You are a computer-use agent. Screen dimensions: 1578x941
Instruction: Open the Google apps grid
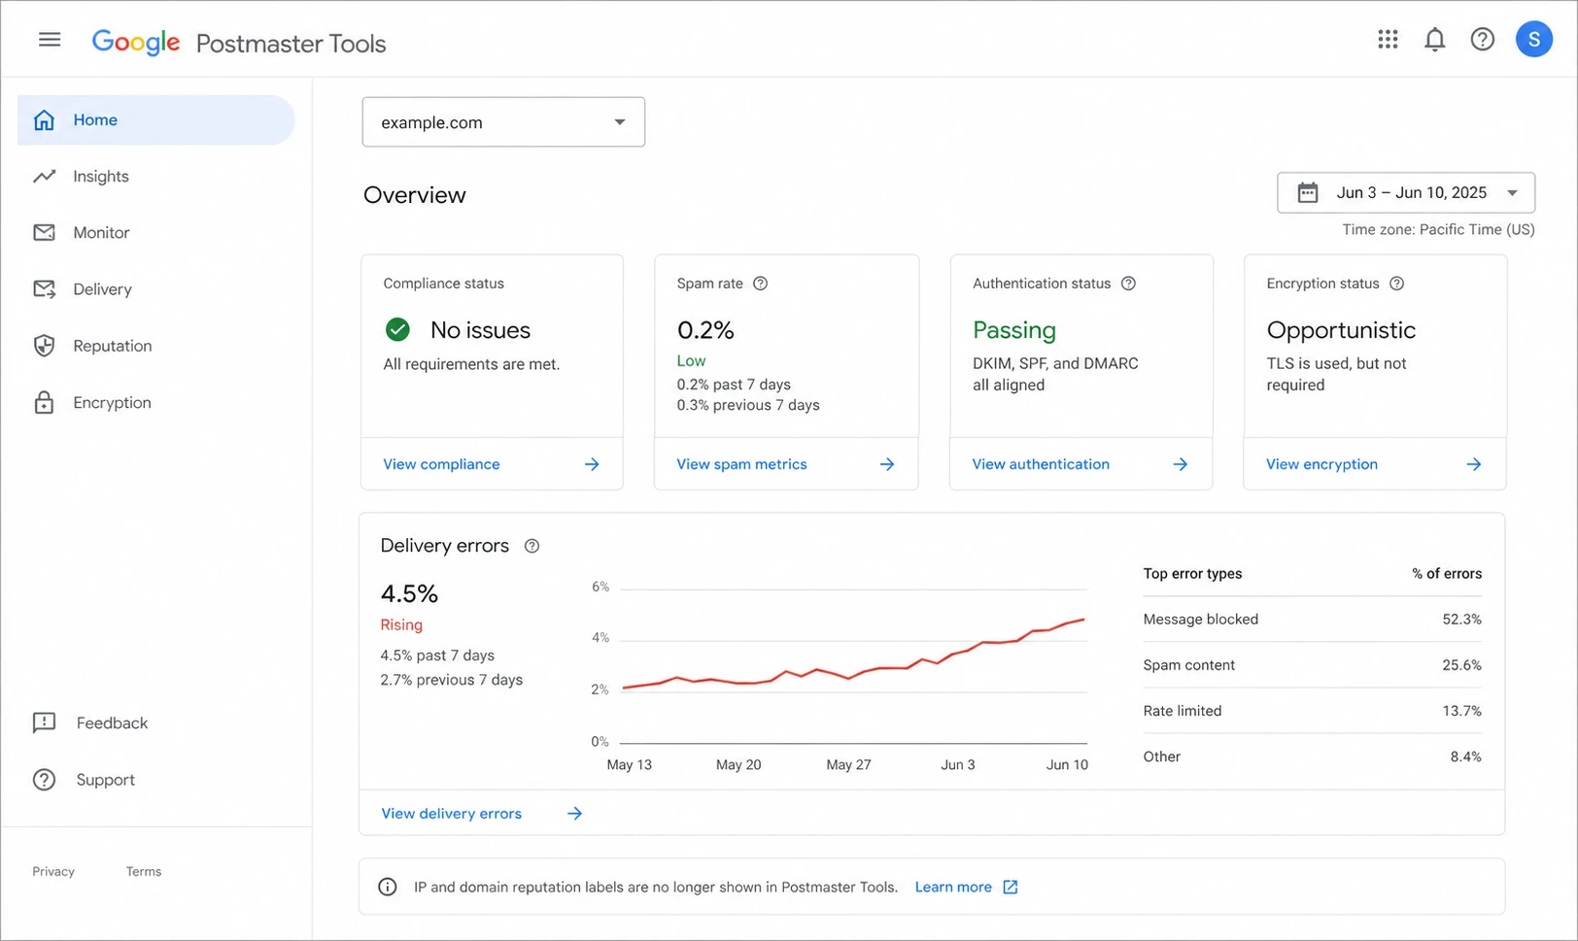coord(1388,39)
